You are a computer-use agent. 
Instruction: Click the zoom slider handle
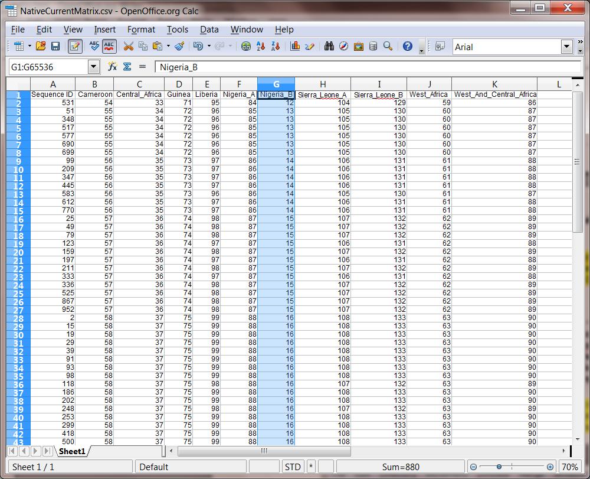499,467
